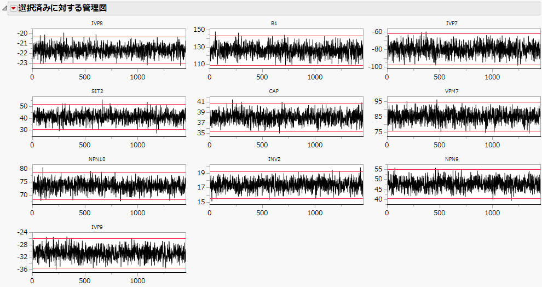Click the 55 y-axis label on NPN9
The width and height of the screenshot is (542, 287).
point(378,169)
